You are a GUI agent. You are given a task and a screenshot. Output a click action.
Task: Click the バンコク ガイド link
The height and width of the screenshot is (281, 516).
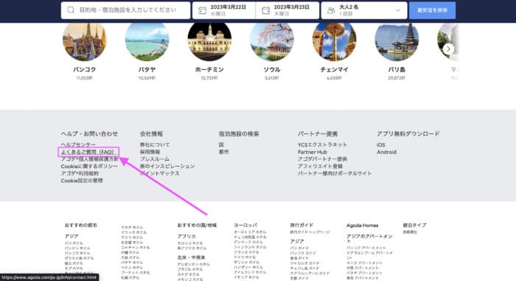click(x=303, y=253)
